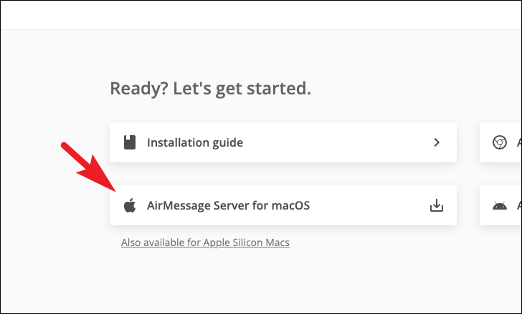Click the Android robot icon
The image size is (522, 314).
coord(499,206)
